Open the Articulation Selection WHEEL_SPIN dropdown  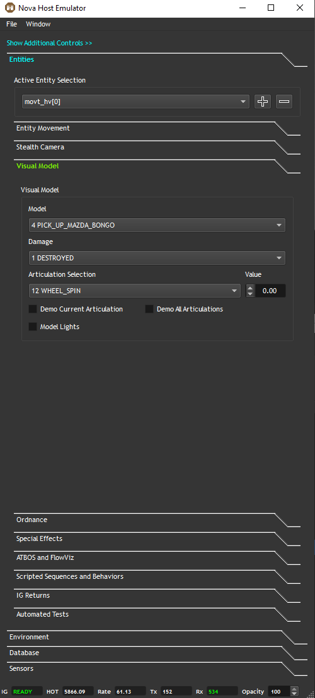[x=135, y=291]
